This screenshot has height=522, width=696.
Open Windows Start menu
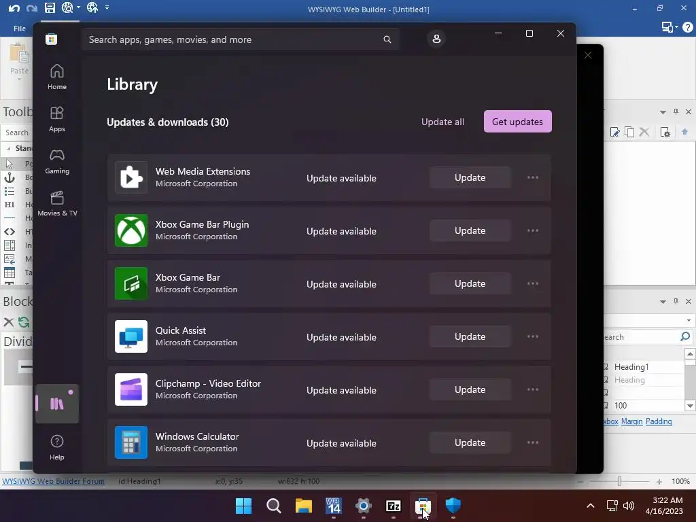coord(243,506)
